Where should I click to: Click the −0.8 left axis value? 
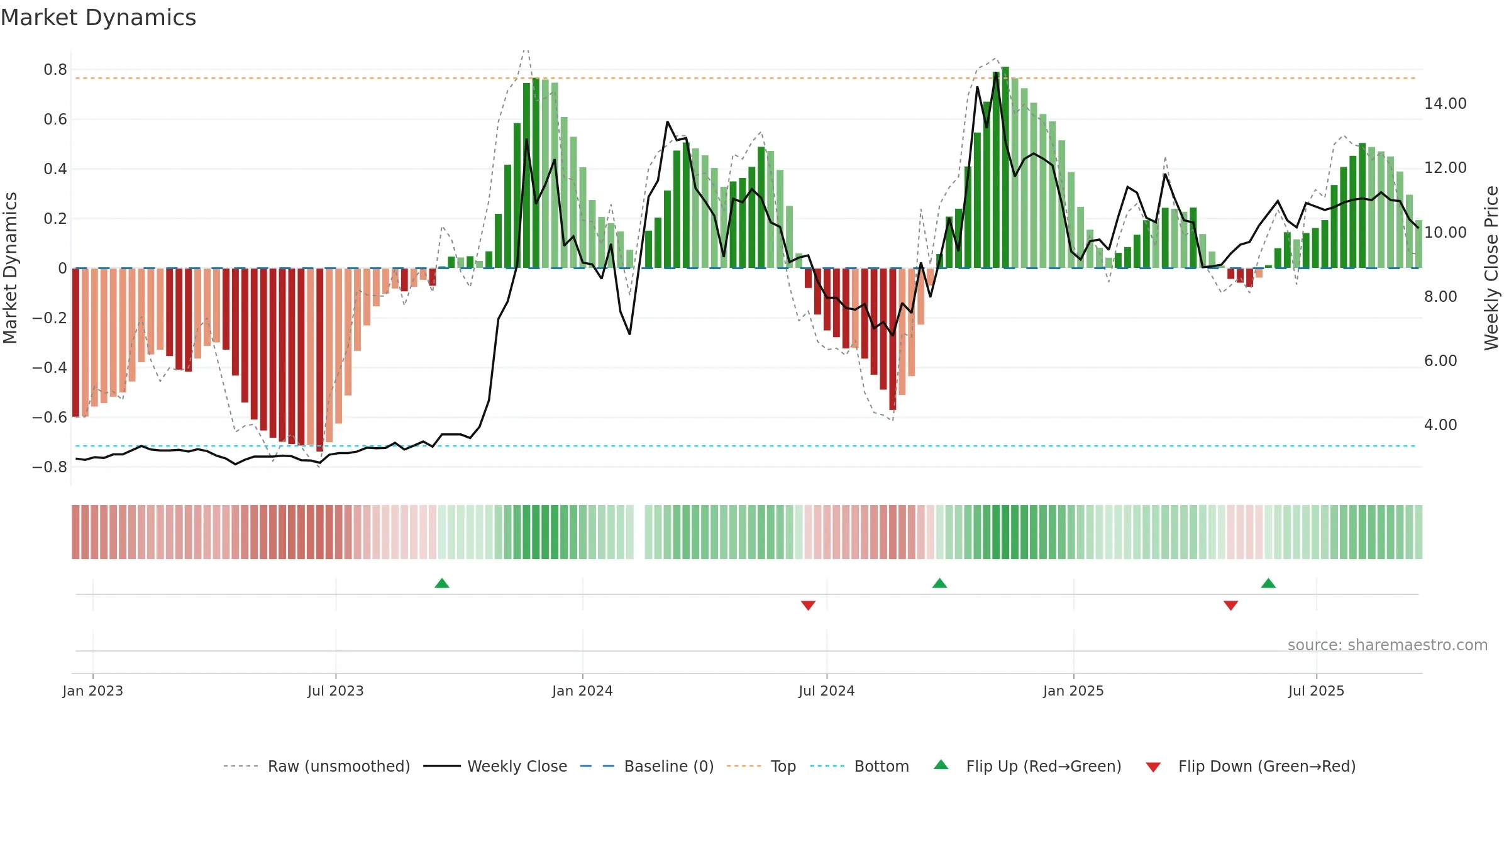(50, 467)
